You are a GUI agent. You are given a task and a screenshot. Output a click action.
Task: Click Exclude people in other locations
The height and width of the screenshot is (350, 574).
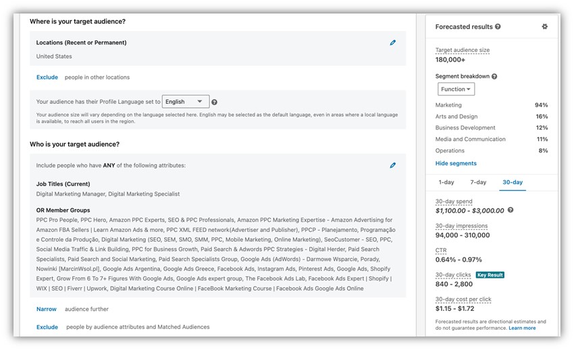click(47, 78)
